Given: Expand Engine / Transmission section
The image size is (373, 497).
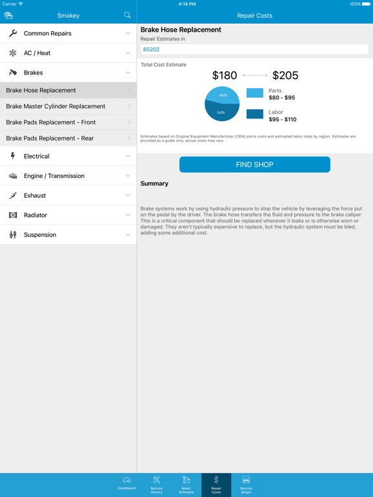Looking at the screenshot, I should tap(68, 176).
